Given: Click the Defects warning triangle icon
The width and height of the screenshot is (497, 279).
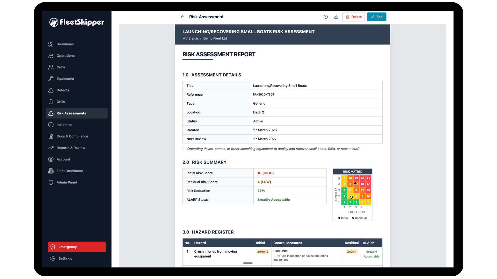Looking at the screenshot, I should pyautogui.click(x=51, y=90).
